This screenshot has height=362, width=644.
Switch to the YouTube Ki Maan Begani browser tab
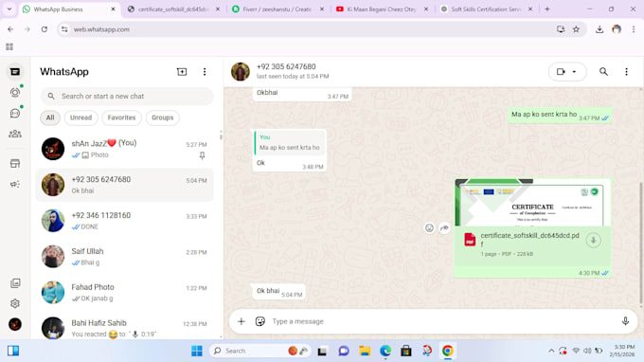[x=382, y=9]
